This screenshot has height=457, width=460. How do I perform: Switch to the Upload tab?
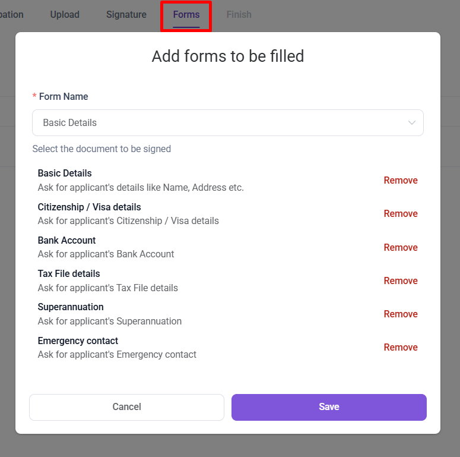coord(65,15)
